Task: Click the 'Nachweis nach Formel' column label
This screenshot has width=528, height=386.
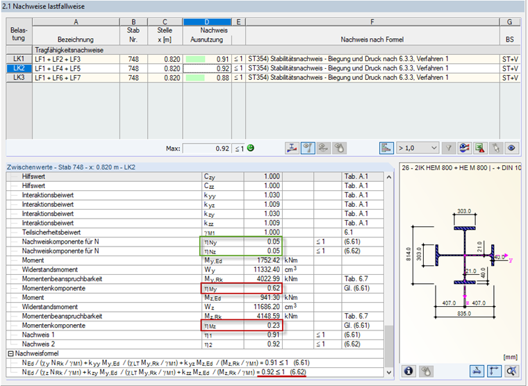Action: [372, 40]
